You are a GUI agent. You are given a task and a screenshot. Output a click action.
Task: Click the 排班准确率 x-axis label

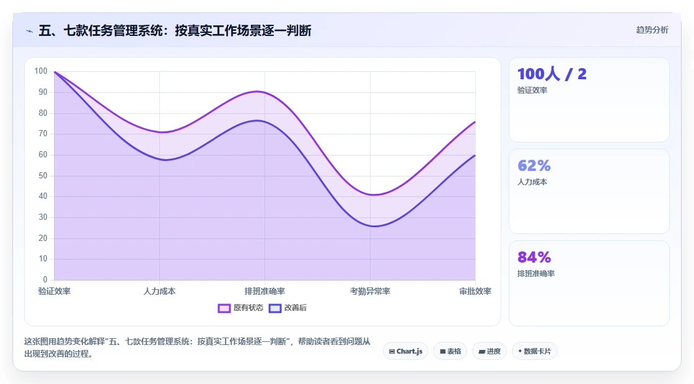point(265,291)
